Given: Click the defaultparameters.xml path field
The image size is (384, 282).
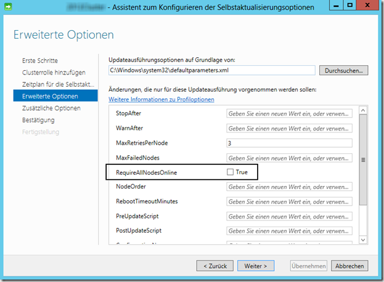Looking at the screenshot, I should 212,70.
